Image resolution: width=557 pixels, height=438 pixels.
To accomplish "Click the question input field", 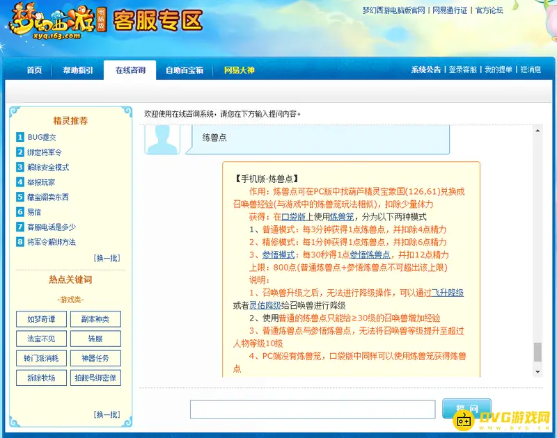I will click(313, 409).
